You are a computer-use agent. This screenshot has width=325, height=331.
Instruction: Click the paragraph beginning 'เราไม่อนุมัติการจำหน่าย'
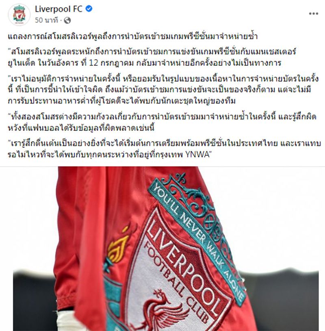pyautogui.click(x=163, y=90)
